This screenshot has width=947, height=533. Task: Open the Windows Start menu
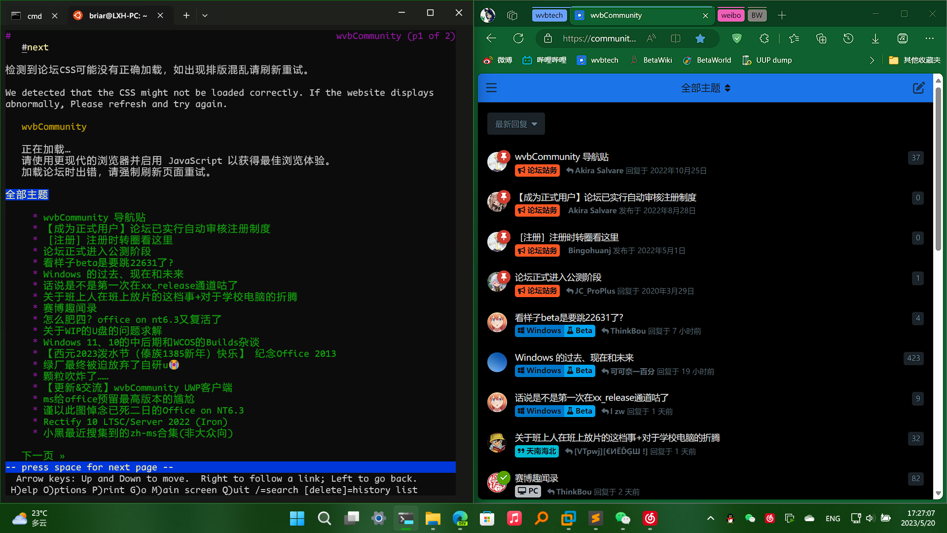click(297, 519)
